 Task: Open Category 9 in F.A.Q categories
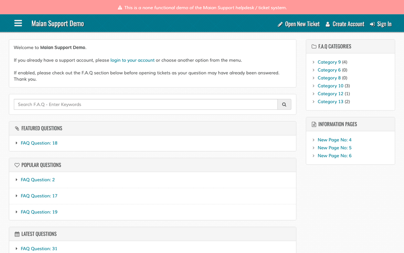pyautogui.click(x=329, y=62)
